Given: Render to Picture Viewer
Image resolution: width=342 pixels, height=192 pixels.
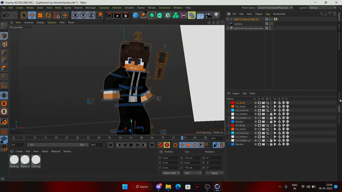Looking at the screenshot, I should 117,15.
